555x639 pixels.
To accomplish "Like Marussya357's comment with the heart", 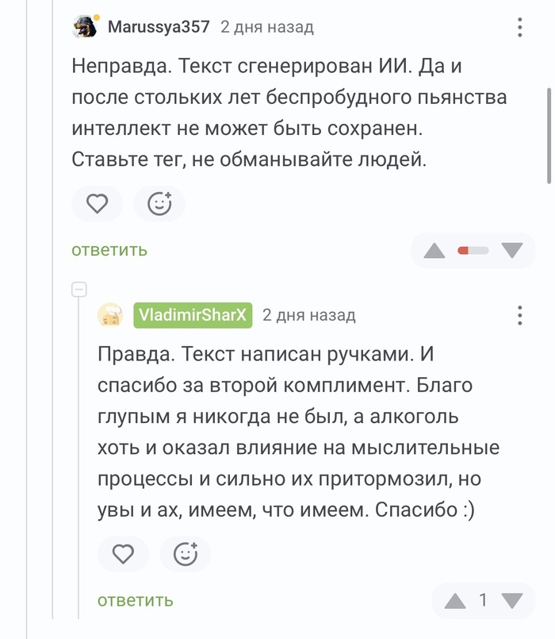I will coord(97,204).
